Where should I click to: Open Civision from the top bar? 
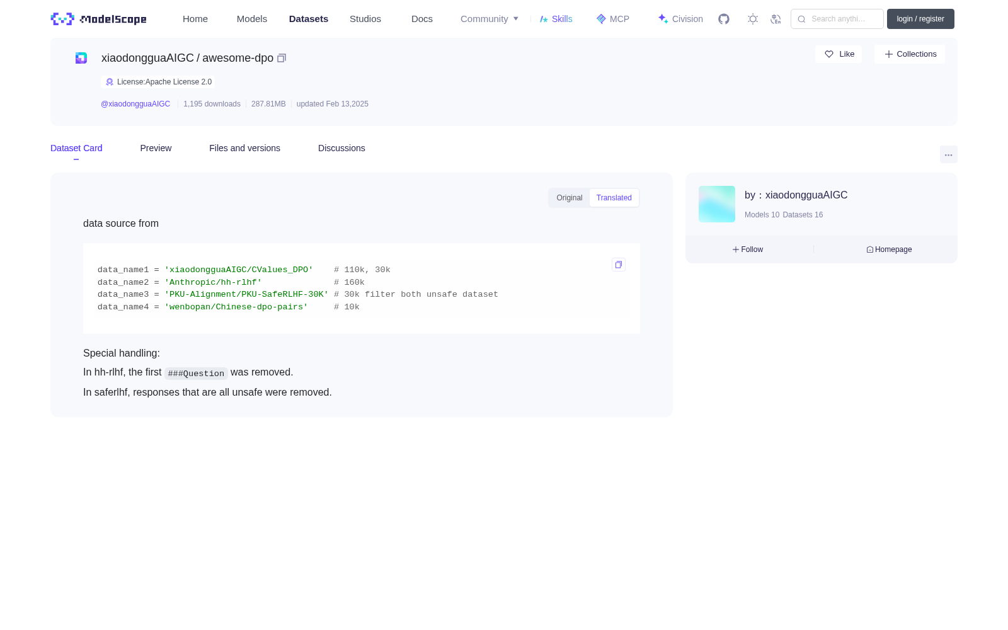tap(680, 19)
